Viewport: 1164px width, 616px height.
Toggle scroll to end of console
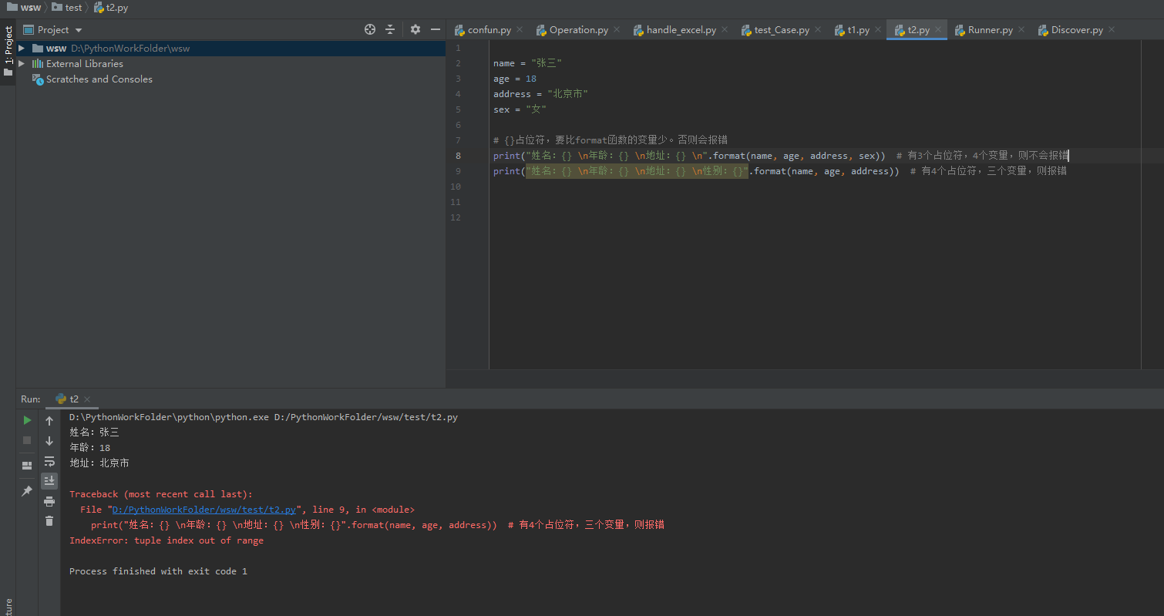49,481
